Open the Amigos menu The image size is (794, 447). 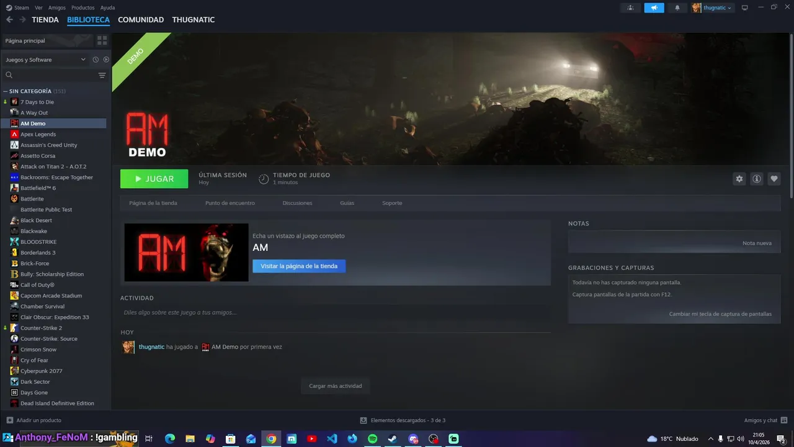point(57,7)
